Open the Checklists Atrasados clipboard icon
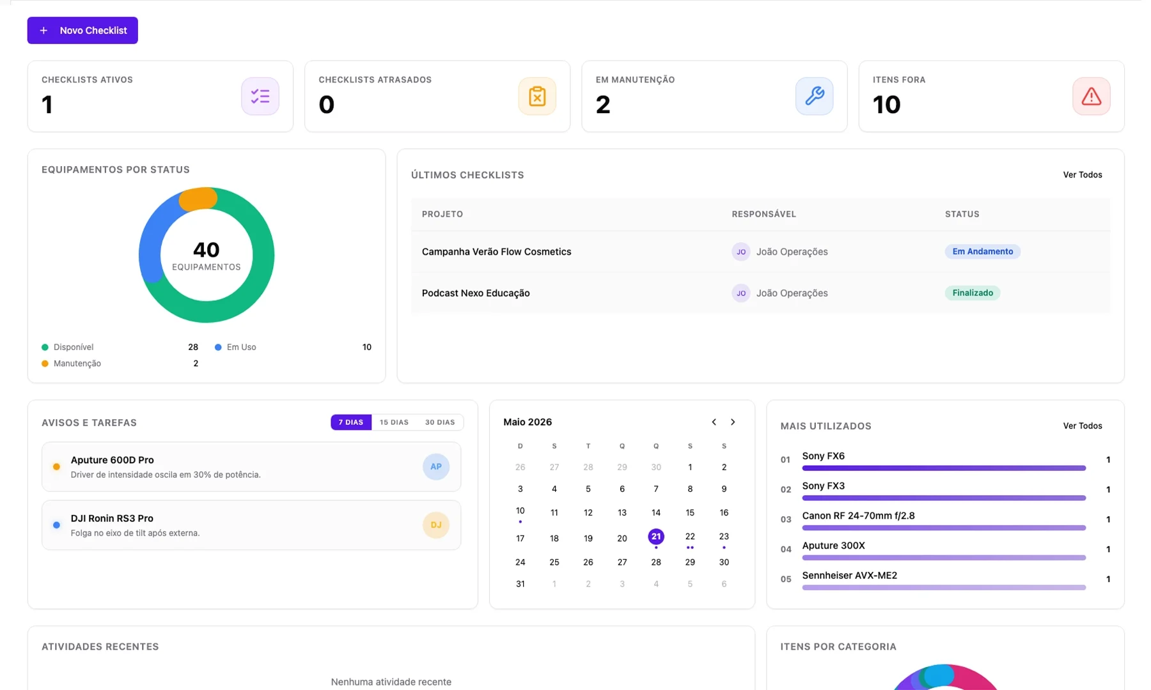1151x690 pixels. tap(537, 96)
